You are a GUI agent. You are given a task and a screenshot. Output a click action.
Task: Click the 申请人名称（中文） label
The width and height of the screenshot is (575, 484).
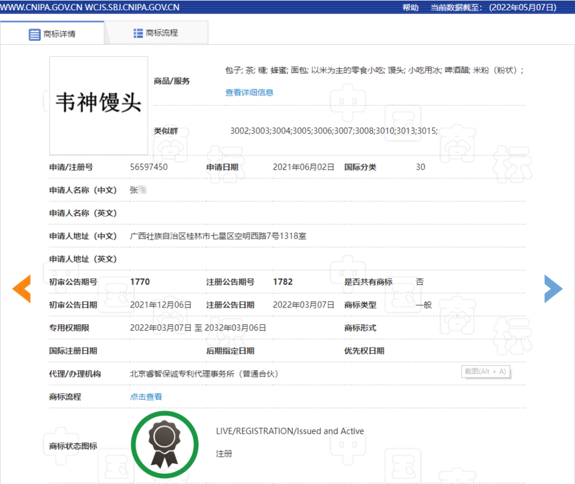tap(83, 191)
